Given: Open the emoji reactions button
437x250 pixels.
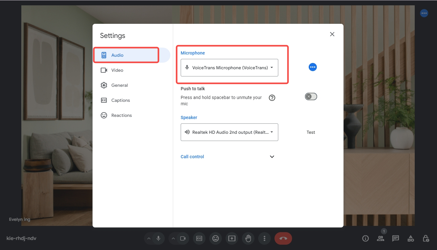Looking at the screenshot, I should 216,238.
